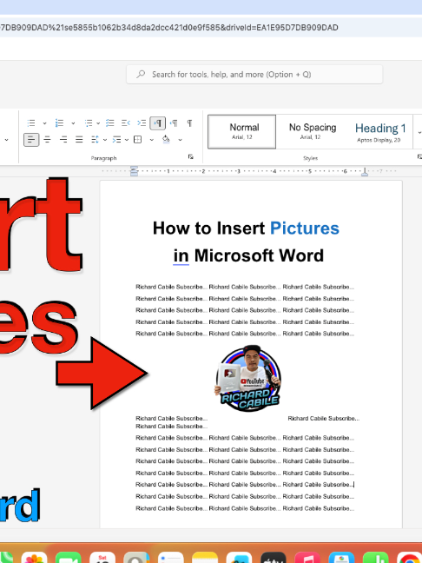
Task: Open the Styles pane launcher
Action: [419, 157]
